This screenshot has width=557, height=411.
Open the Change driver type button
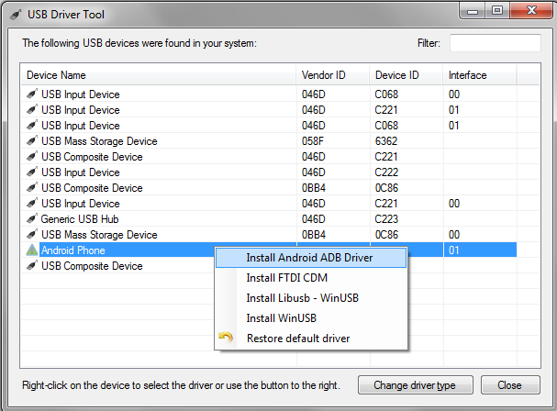pyautogui.click(x=416, y=385)
